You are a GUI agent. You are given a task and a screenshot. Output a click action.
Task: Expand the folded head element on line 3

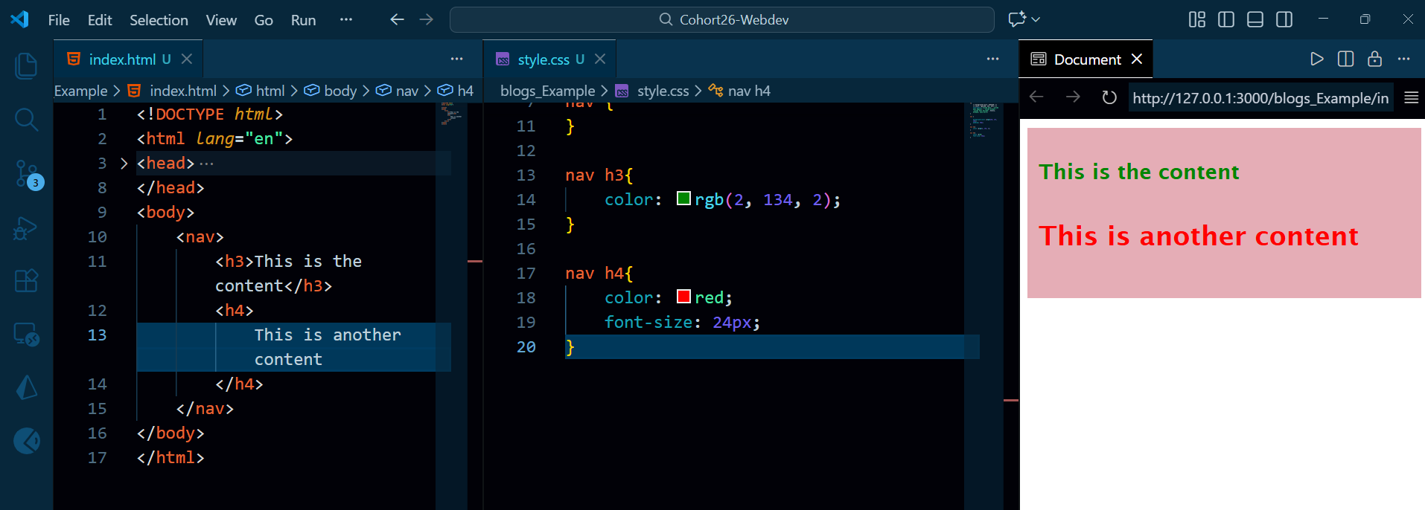pyautogui.click(x=124, y=163)
